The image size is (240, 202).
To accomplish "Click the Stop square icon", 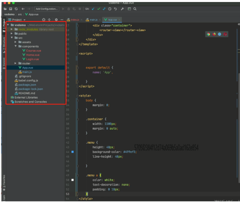I will coord(80,9).
